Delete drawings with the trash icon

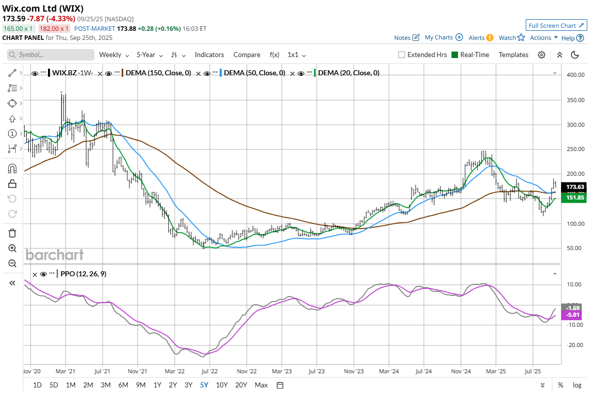pyautogui.click(x=12, y=233)
